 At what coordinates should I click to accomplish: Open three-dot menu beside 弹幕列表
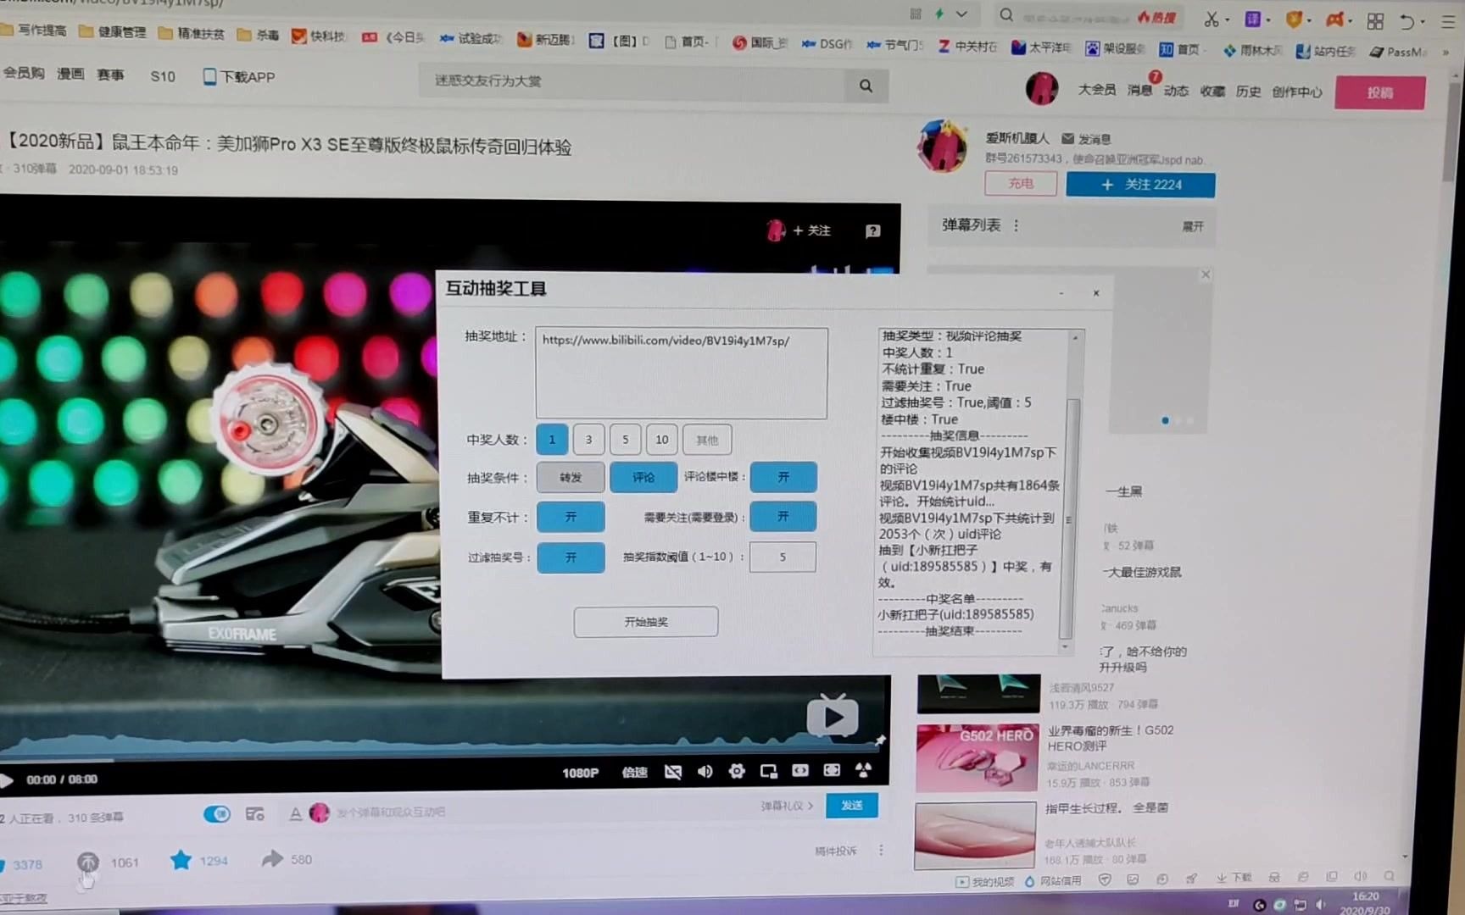(1016, 225)
